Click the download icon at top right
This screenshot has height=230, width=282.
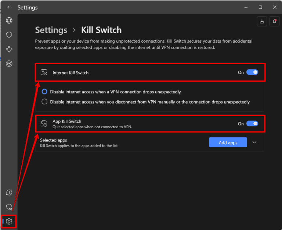coord(262,21)
